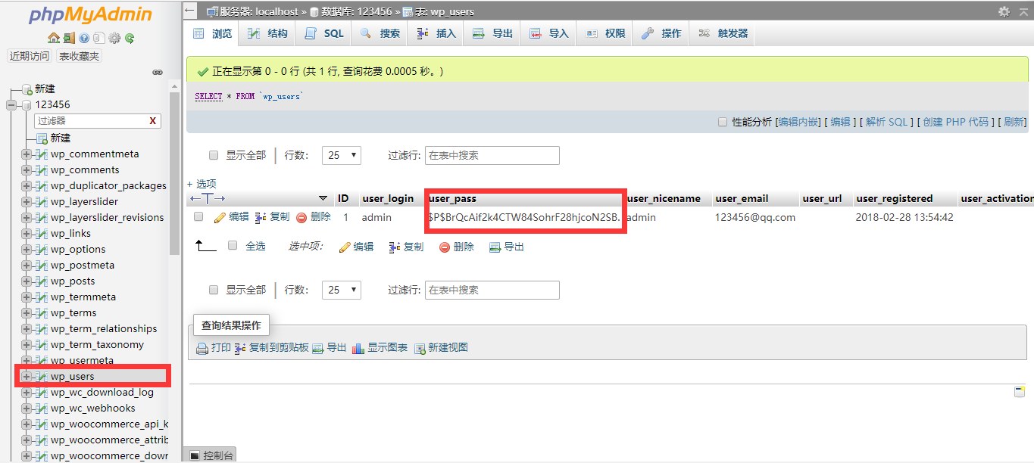The image size is (1034, 463).
Task: Expand the wp_commentmeta tree node
Action: (x=27, y=154)
